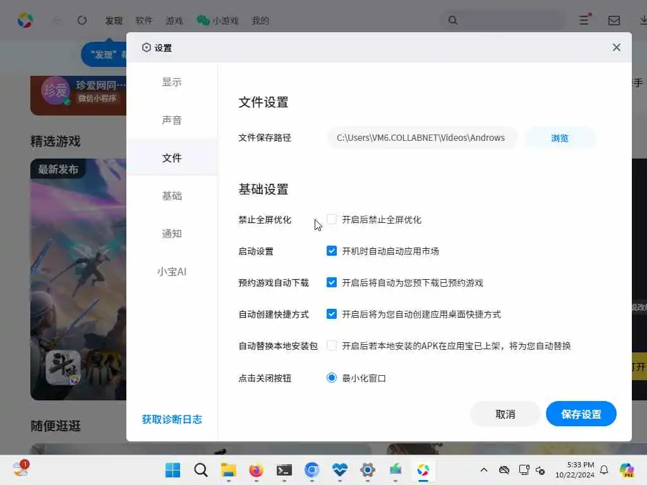This screenshot has width=647, height=485.
Task: Open the 我的 tab in the main window
Action: click(x=260, y=21)
